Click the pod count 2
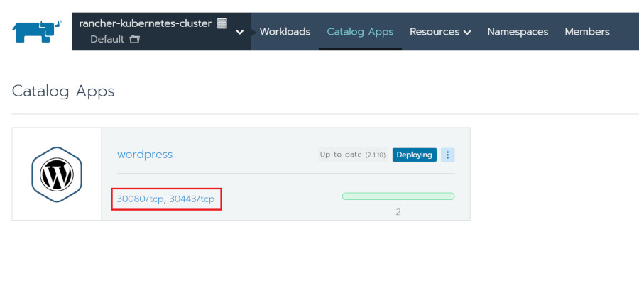 click(398, 212)
